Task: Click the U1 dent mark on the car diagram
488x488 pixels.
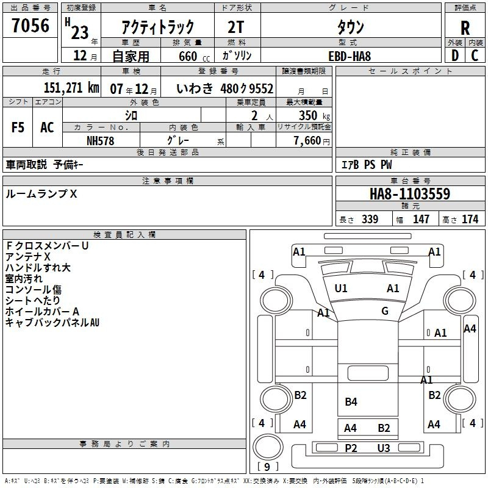Action: click(341, 289)
